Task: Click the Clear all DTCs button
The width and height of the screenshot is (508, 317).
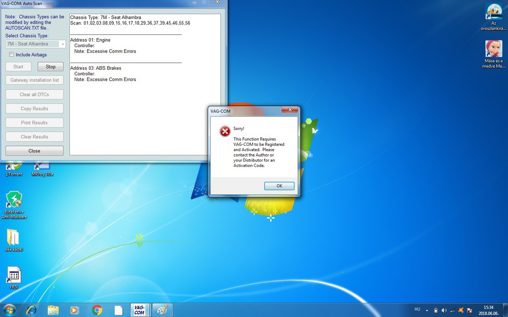Action: click(35, 94)
